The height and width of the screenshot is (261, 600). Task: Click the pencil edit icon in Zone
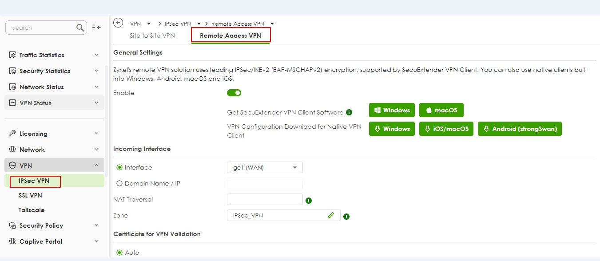click(330, 215)
